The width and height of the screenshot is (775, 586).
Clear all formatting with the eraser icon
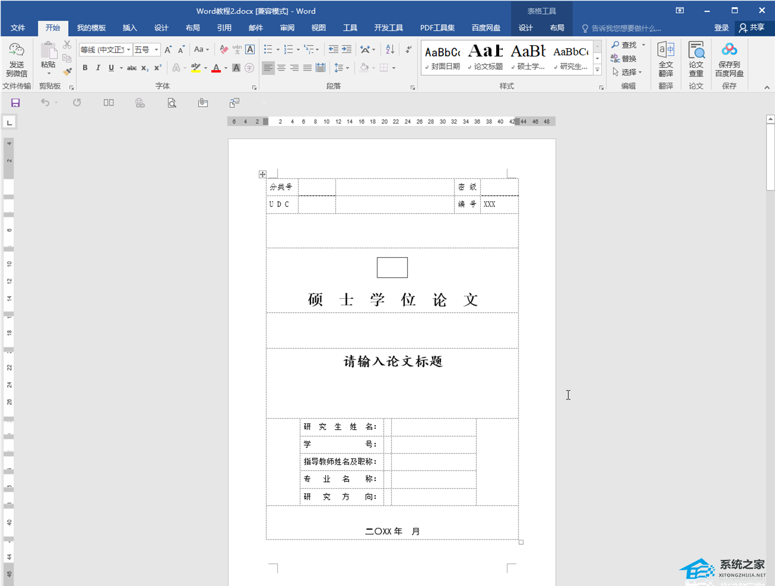224,50
